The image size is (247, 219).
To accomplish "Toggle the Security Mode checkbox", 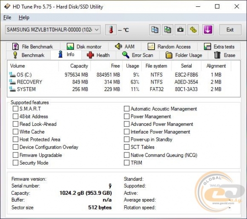I will [x=16, y=162].
